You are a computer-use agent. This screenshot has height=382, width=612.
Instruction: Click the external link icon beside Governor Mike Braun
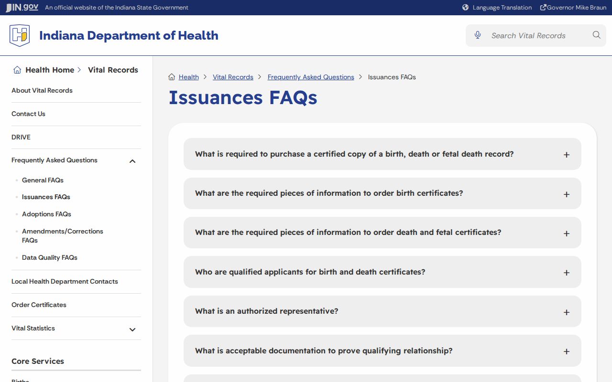[543, 7]
